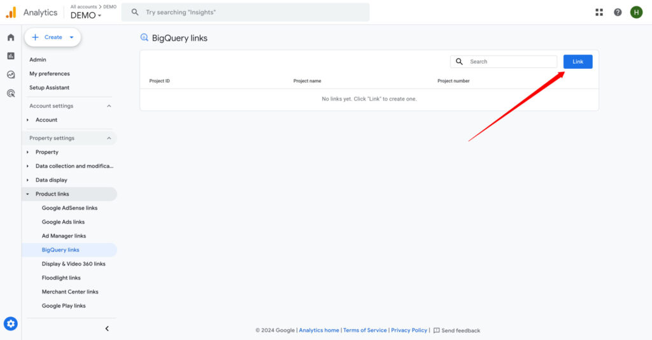Collapse the sidebar with the chevron arrow
The image size is (652, 340).
(x=107, y=329)
